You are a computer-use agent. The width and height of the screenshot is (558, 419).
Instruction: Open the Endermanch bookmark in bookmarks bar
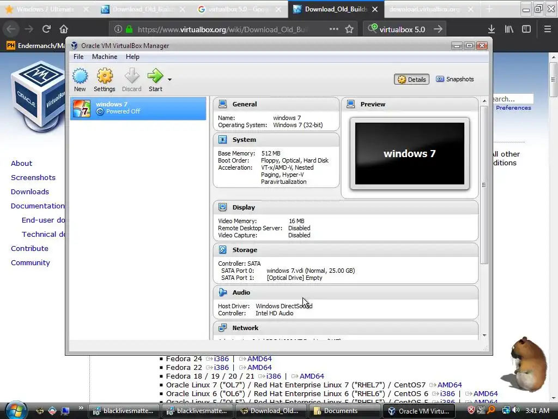click(x=35, y=46)
